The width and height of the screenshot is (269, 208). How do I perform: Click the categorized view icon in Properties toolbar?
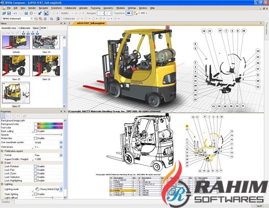coord(3,116)
